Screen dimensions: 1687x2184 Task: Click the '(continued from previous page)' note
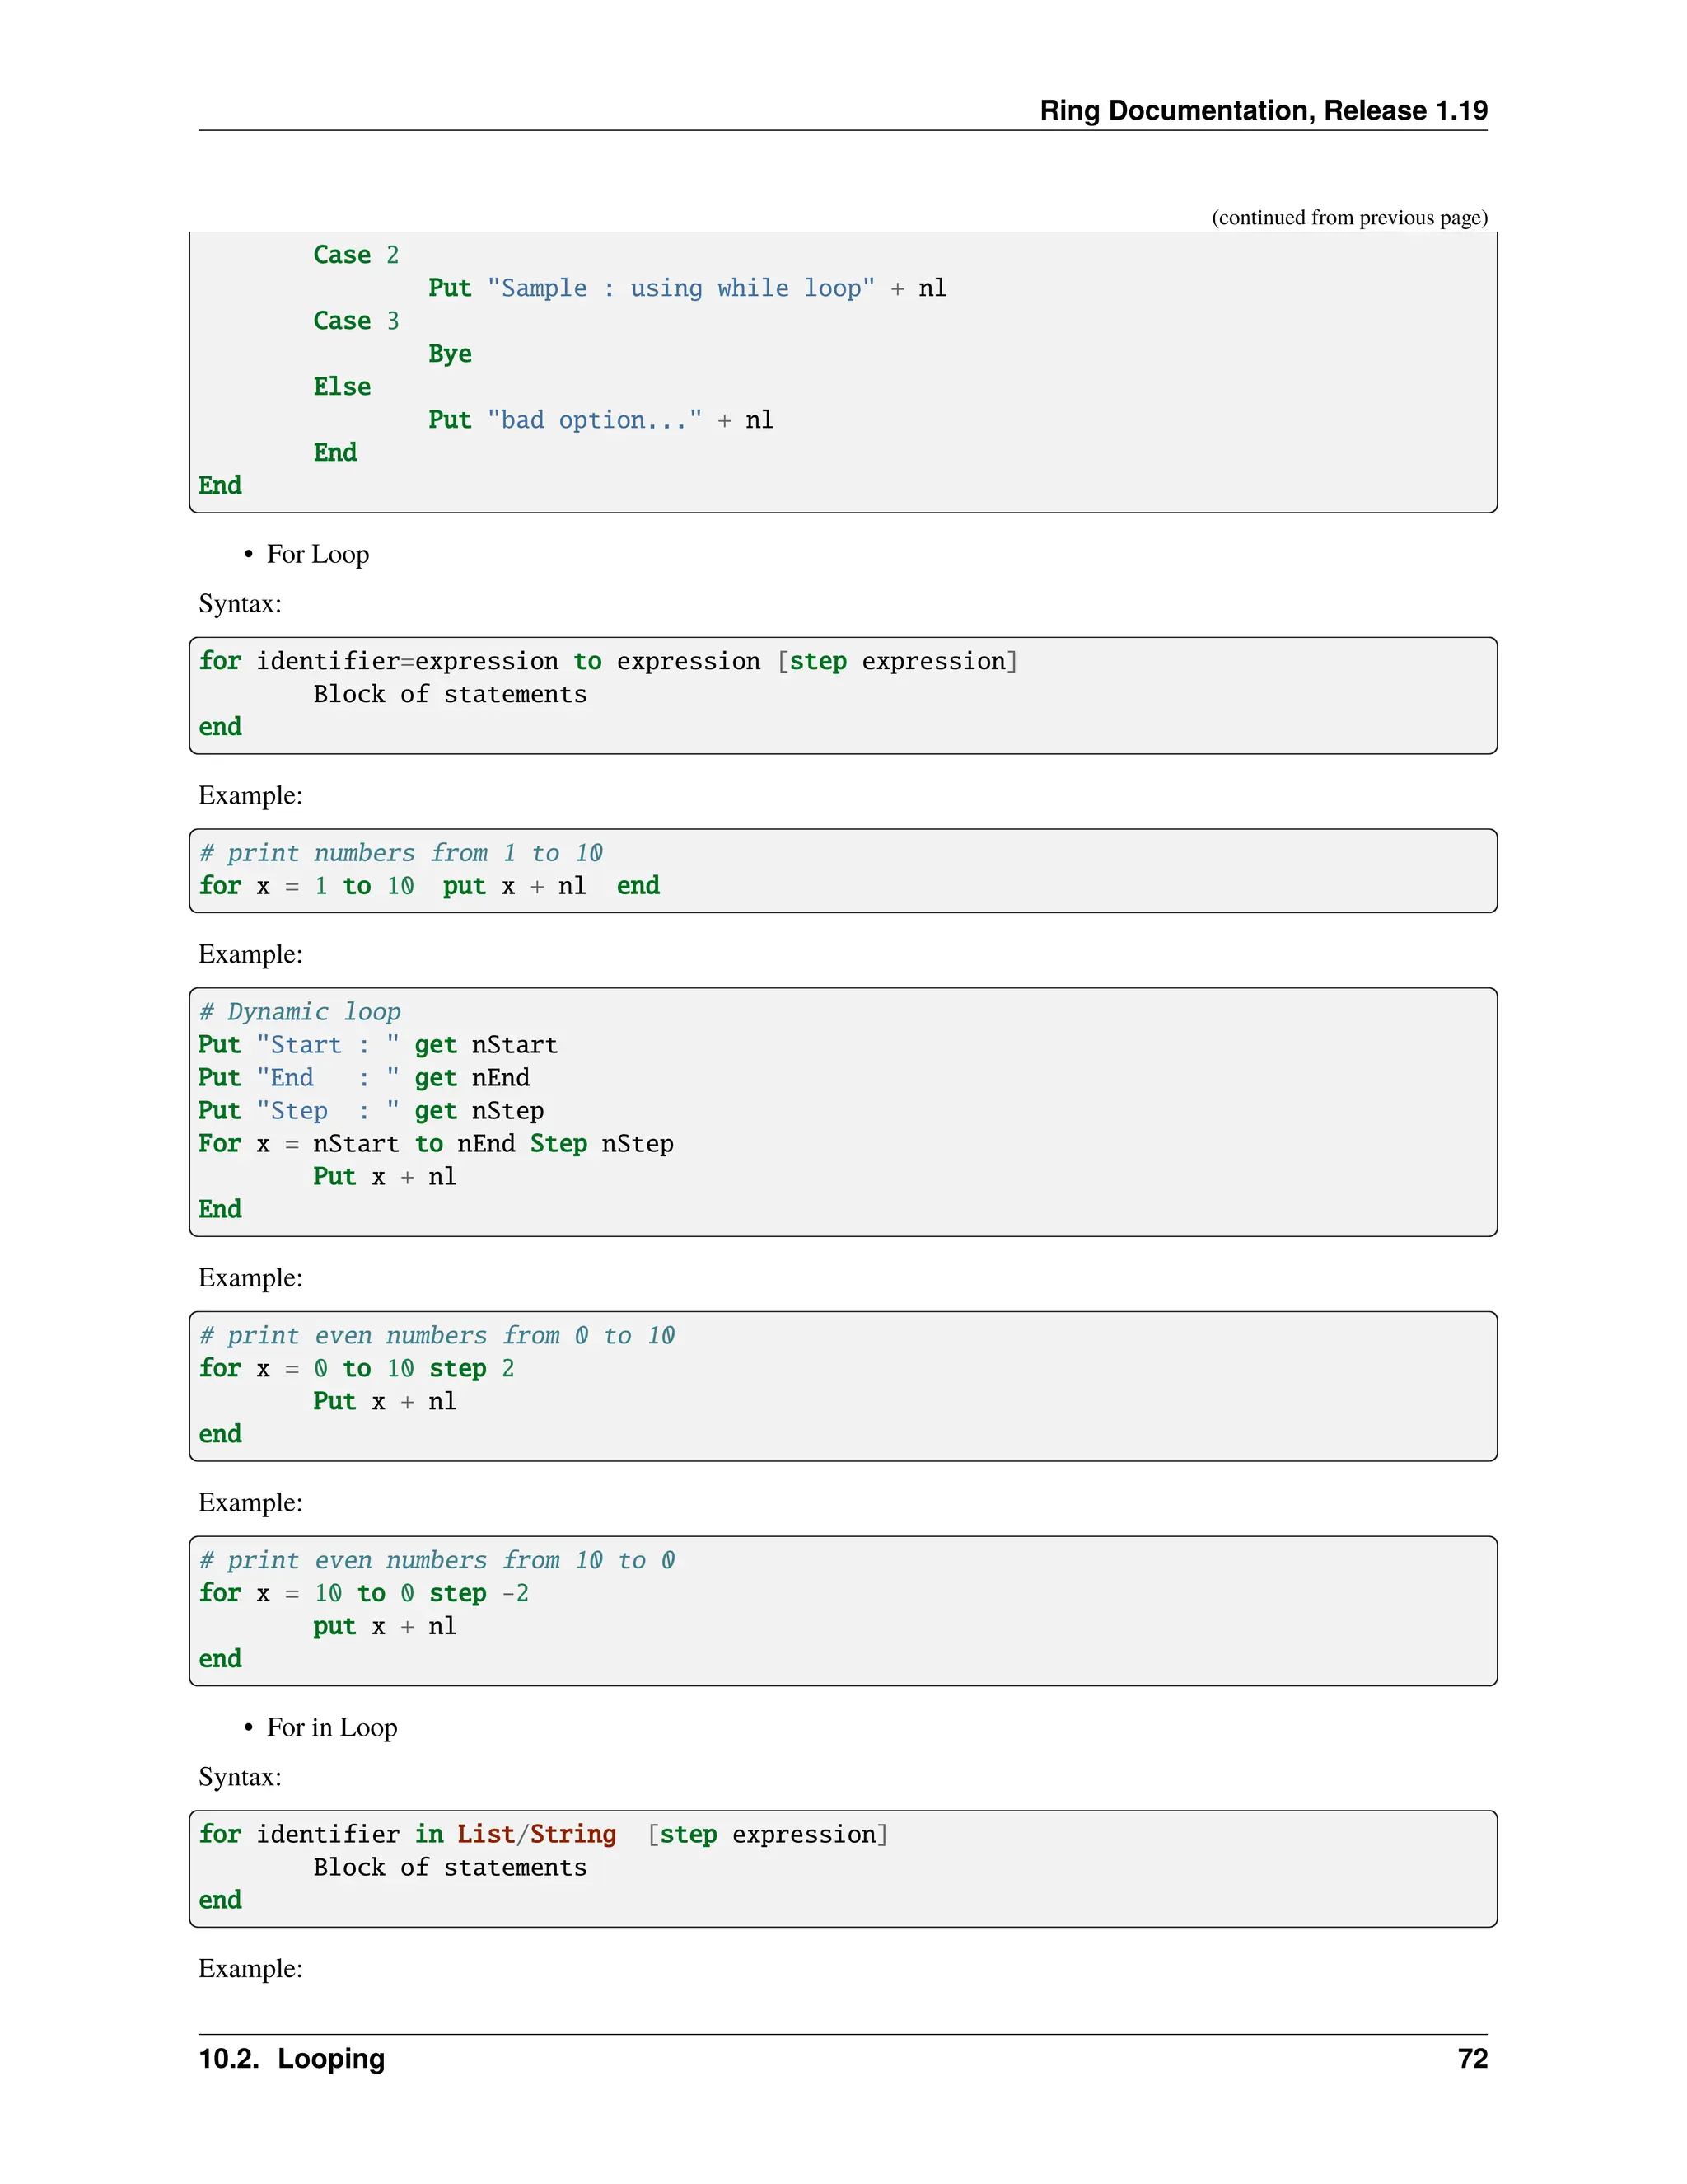(x=1349, y=217)
